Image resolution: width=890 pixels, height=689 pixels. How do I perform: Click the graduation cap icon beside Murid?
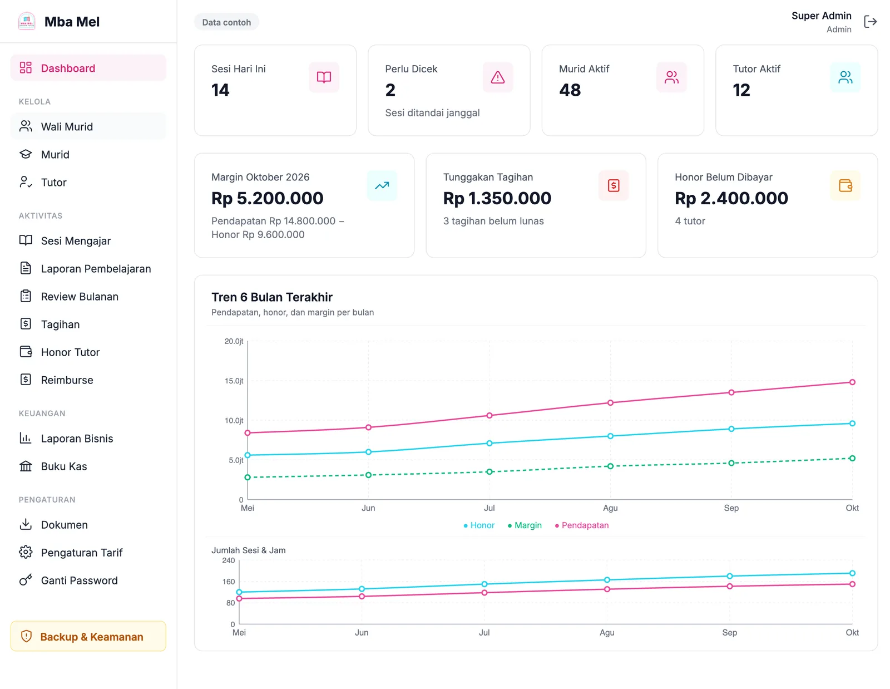[x=26, y=154]
